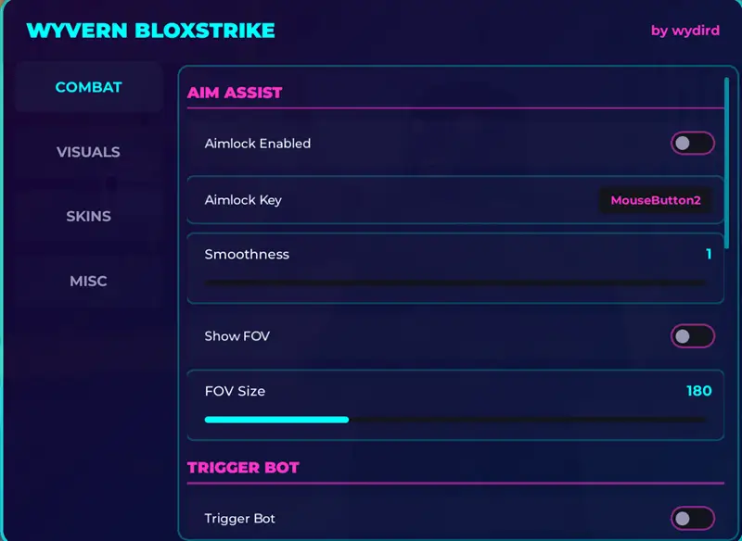The width and height of the screenshot is (742, 541).
Task: Switch to the VISUALS tab
Action: (x=88, y=152)
